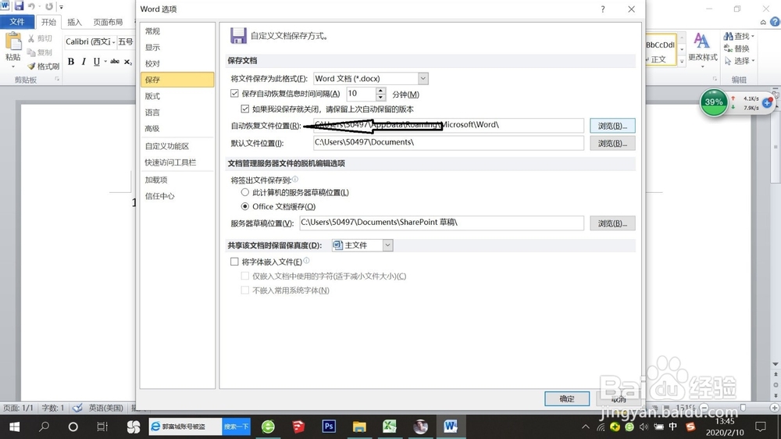Select the Format Painter (格式刷)
This screenshot has height=439, width=781.
pos(43,66)
